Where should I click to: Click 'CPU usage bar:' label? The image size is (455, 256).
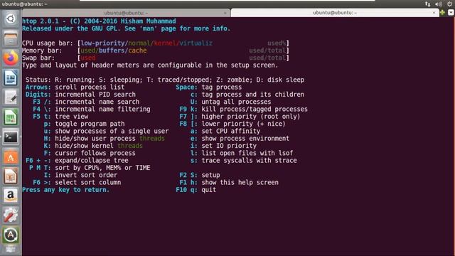pyautogui.click(x=48, y=43)
